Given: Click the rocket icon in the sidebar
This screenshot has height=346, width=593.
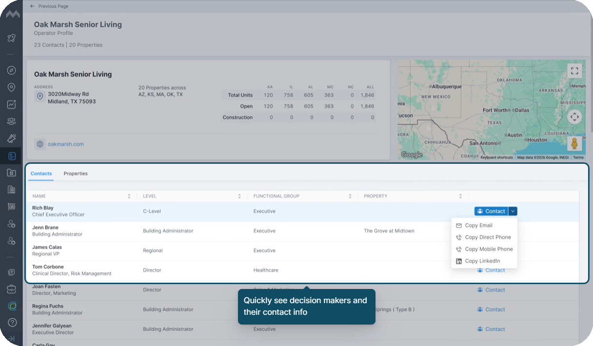Looking at the screenshot, I should point(11,38).
